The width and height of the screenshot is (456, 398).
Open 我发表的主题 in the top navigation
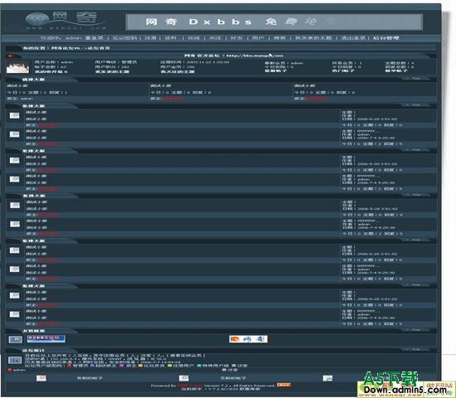click(x=313, y=38)
